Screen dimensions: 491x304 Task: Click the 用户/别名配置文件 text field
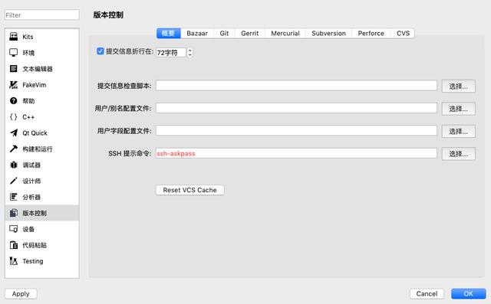pyautogui.click(x=296, y=108)
